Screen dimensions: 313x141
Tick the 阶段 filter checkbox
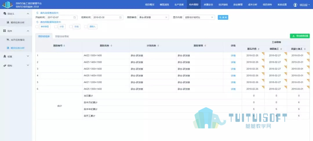pyautogui.click(x=71, y=27)
